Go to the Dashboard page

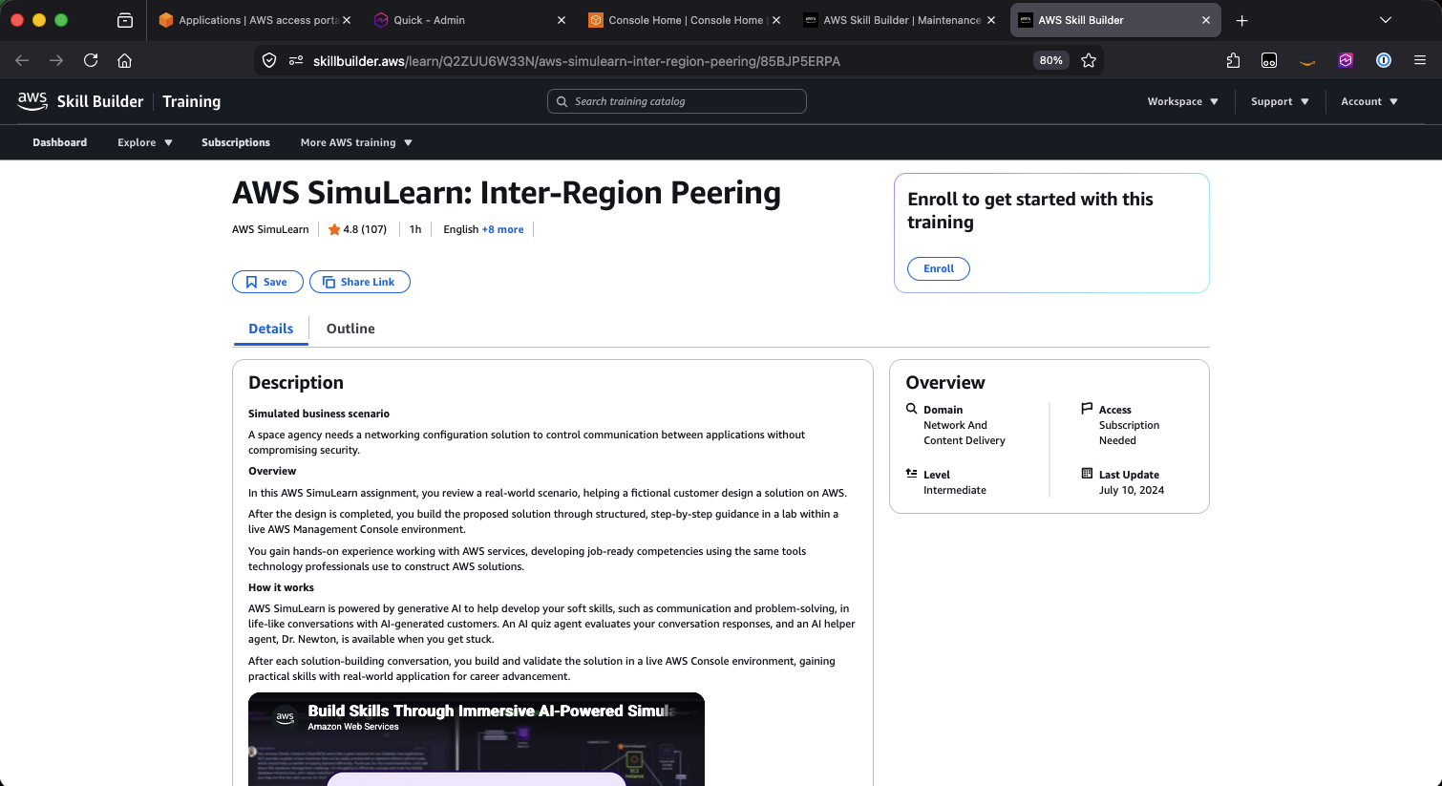[x=60, y=142]
